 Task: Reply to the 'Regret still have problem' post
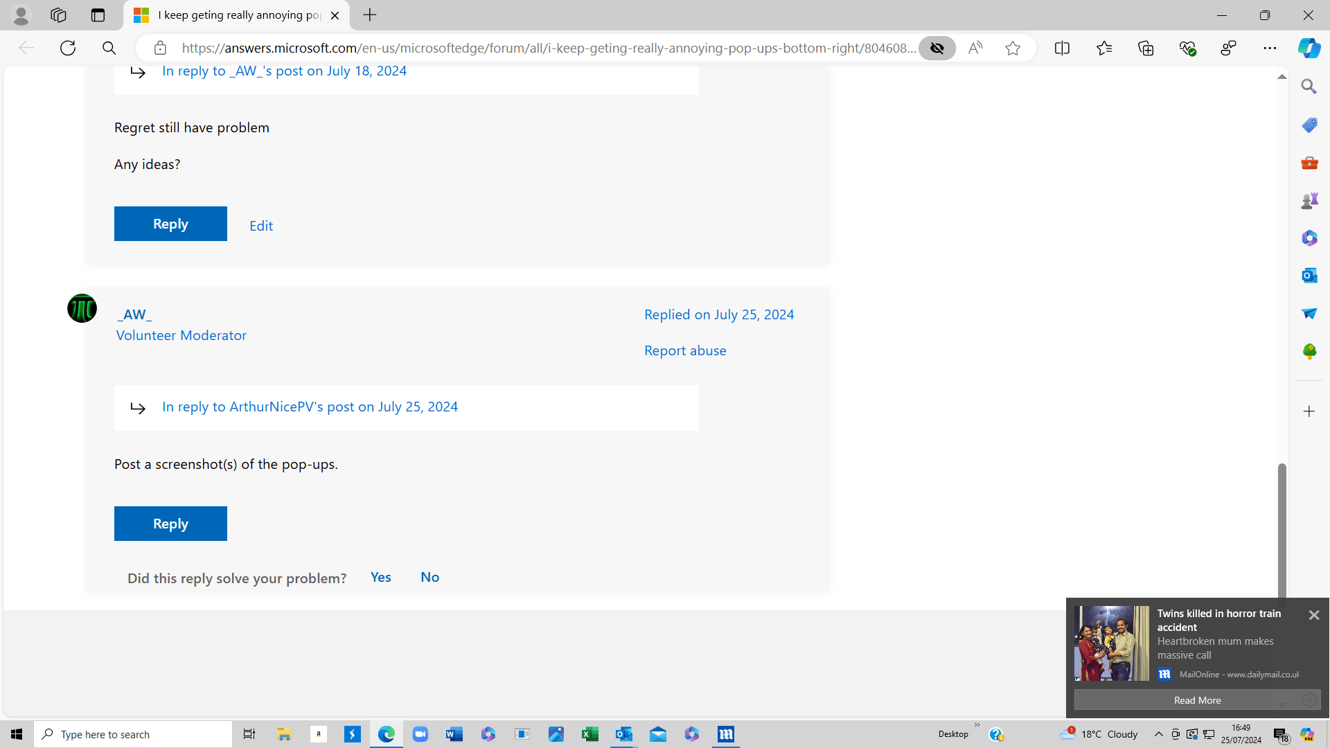170,224
